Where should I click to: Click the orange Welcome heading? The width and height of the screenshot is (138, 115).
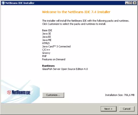coord(76,12)
